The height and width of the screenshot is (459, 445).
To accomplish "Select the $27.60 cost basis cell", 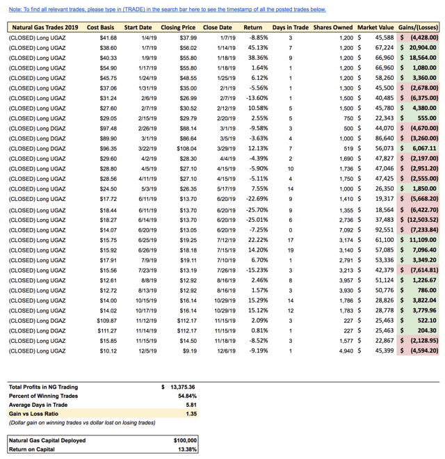I will (x=108, y=108).
